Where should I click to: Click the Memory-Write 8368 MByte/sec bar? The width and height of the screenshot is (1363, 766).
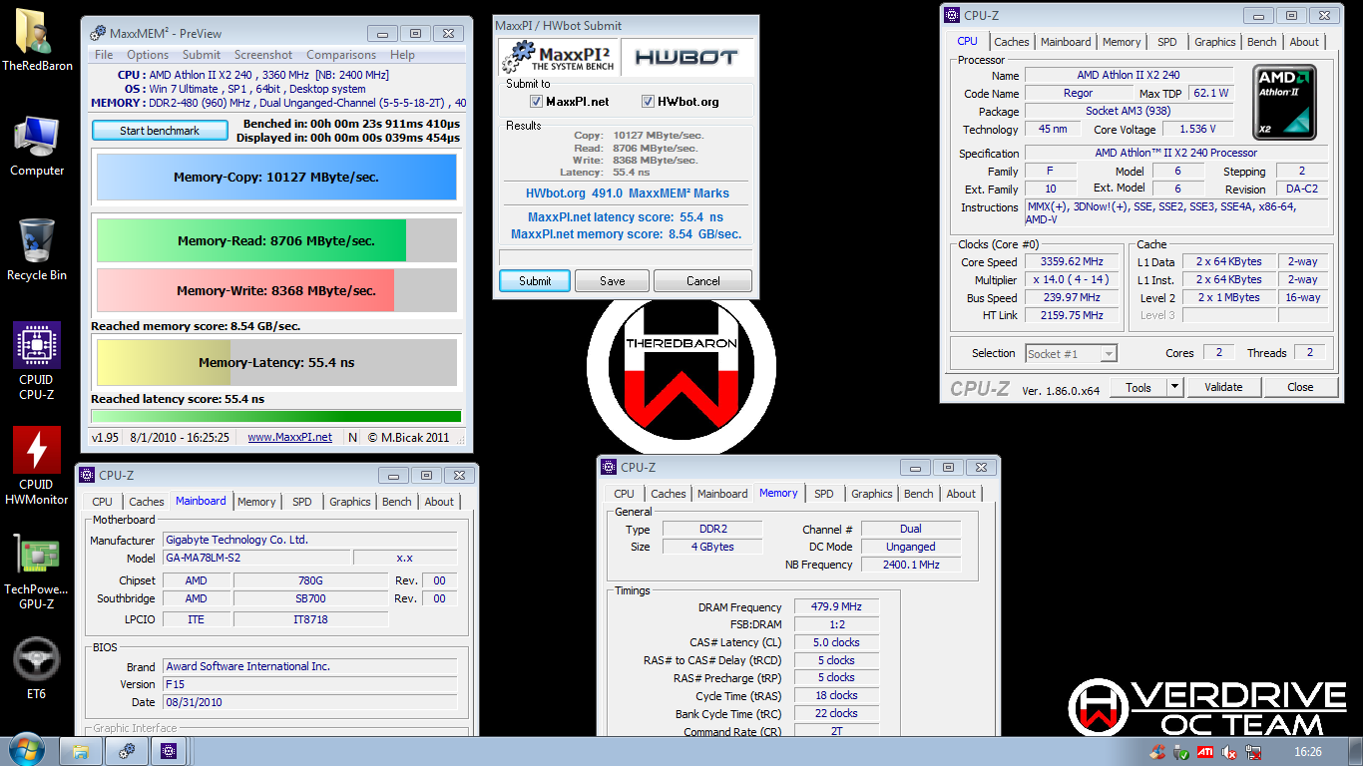tap(276, 290)
